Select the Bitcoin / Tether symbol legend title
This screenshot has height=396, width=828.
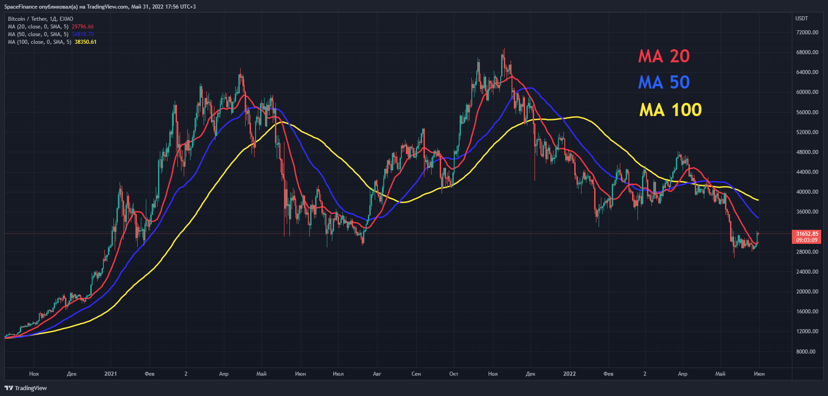tap(40, 19)
